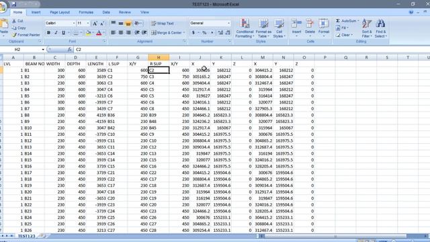Screen dimensions: 430x242
Task: Open Font dialog box launcher
Action: click(105, 41)
